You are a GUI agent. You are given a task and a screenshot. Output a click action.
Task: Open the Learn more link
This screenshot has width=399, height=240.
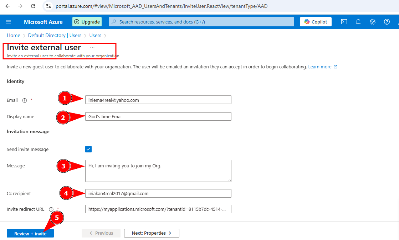(320, 67)
